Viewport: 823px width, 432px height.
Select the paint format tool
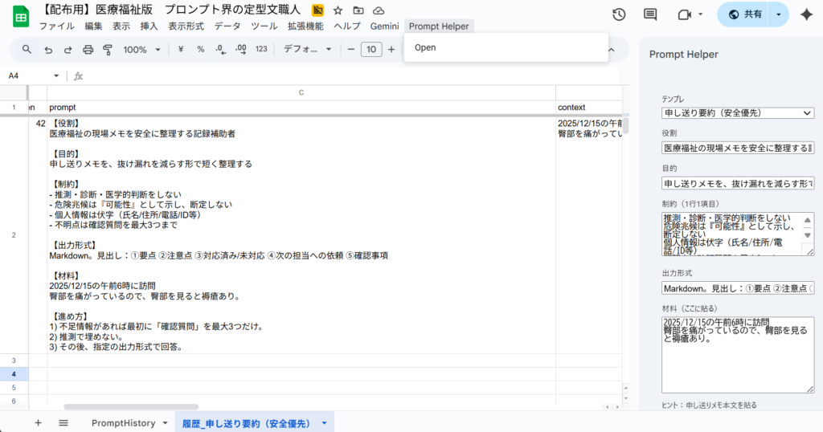point(109,50)
